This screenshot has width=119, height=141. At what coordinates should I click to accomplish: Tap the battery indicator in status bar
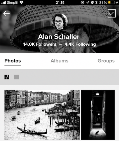pos(111,2)
